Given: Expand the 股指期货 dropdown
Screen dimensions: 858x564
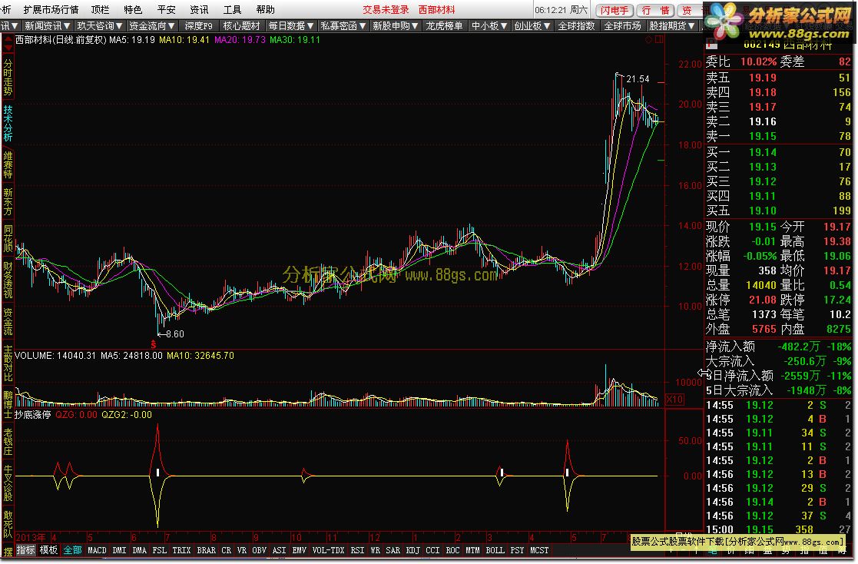Looking at the screenshot, I should 672,25.
